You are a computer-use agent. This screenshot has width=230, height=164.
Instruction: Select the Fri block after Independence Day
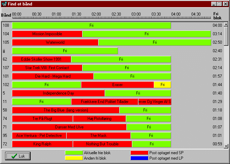tap(138, 93)
